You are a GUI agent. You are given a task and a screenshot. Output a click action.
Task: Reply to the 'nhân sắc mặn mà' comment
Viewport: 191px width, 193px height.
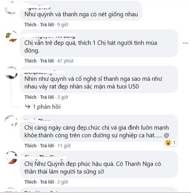pyautogui.click(x=47, y=97)
